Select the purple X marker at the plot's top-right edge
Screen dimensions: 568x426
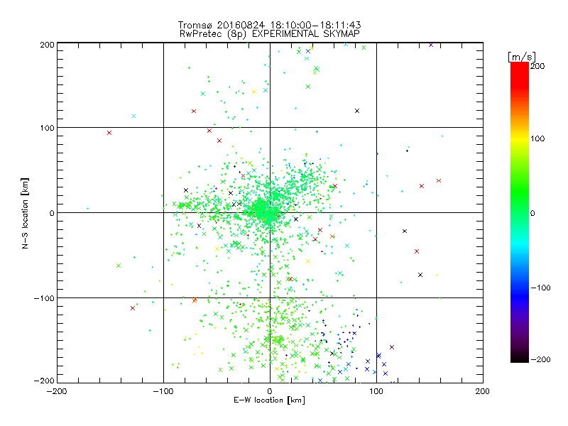point(431,45)
